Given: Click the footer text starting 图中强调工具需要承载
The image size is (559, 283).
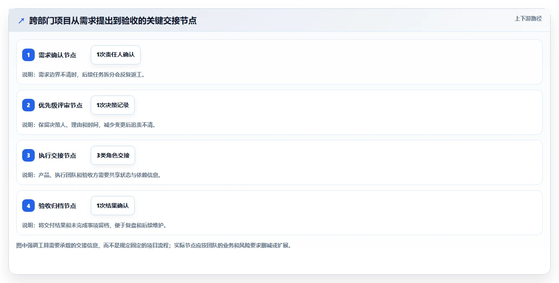Looking at the screenshot, I should click(x=154, y=245).
